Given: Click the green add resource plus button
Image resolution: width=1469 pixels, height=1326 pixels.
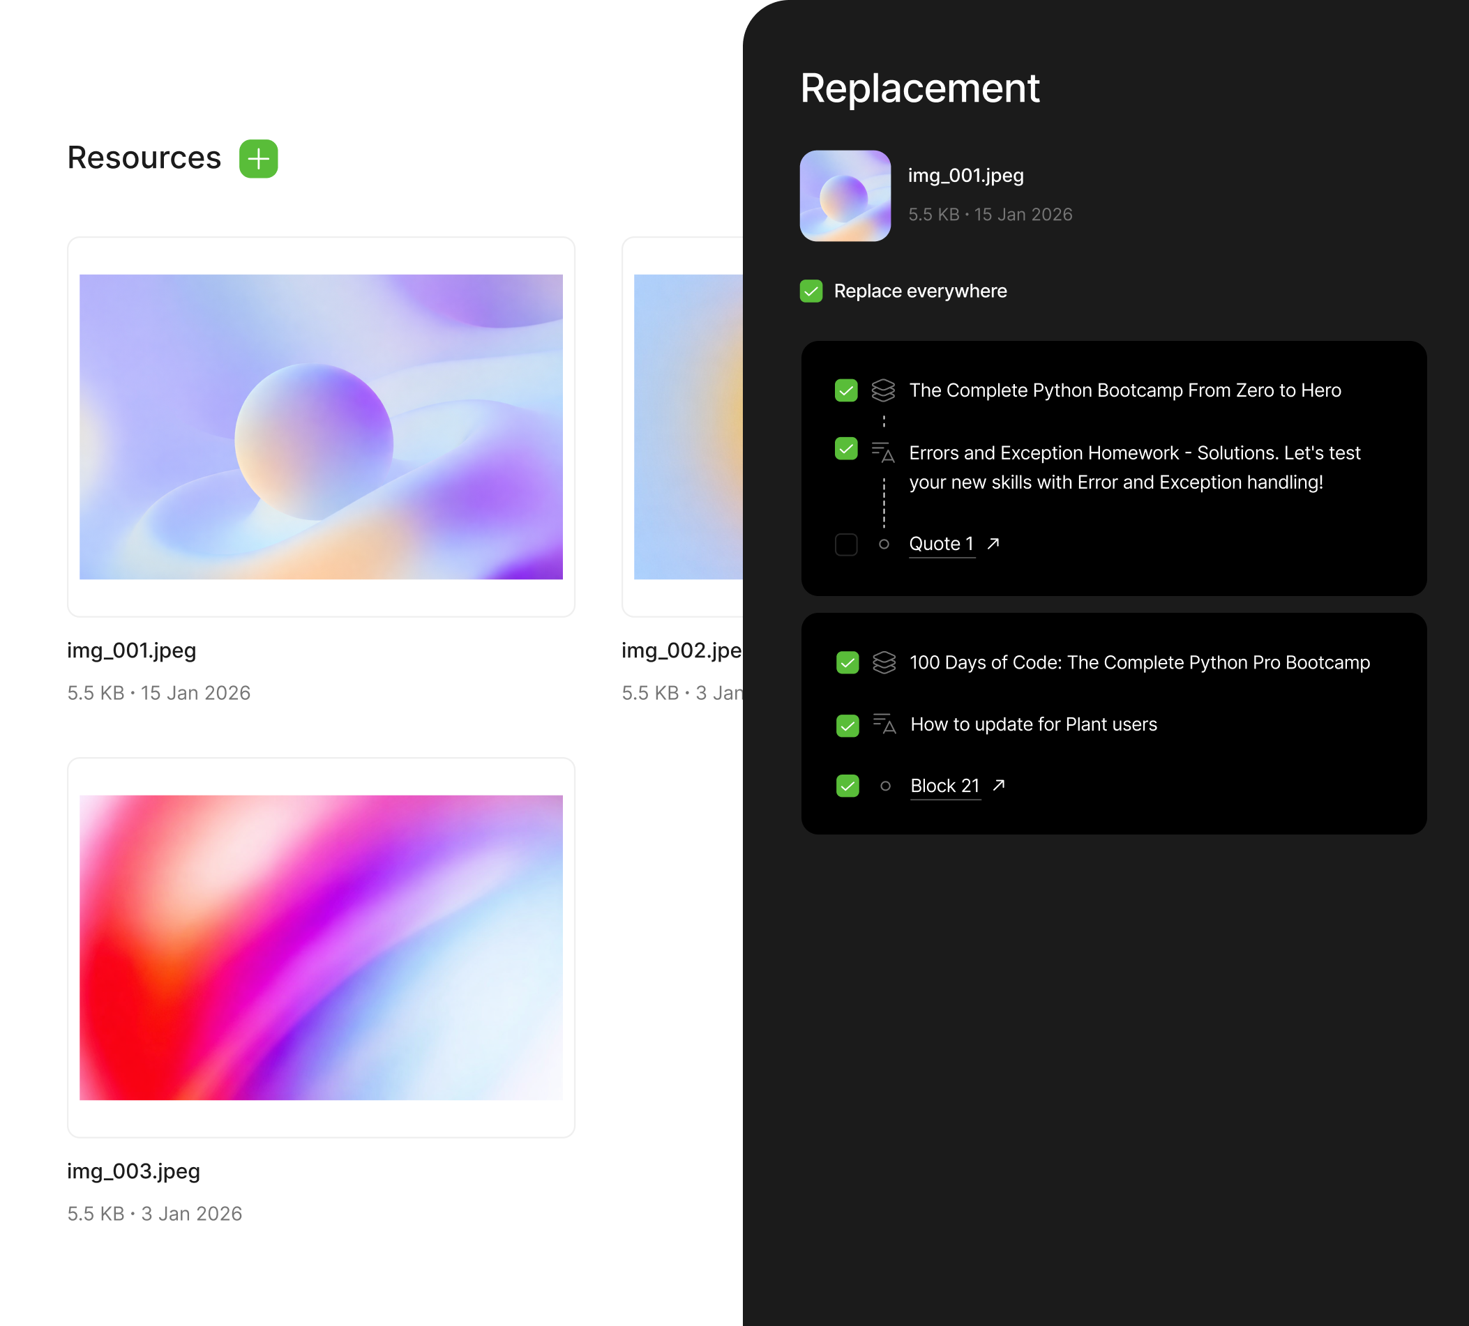Looking at the screenshot, I should tap(258, 159).
